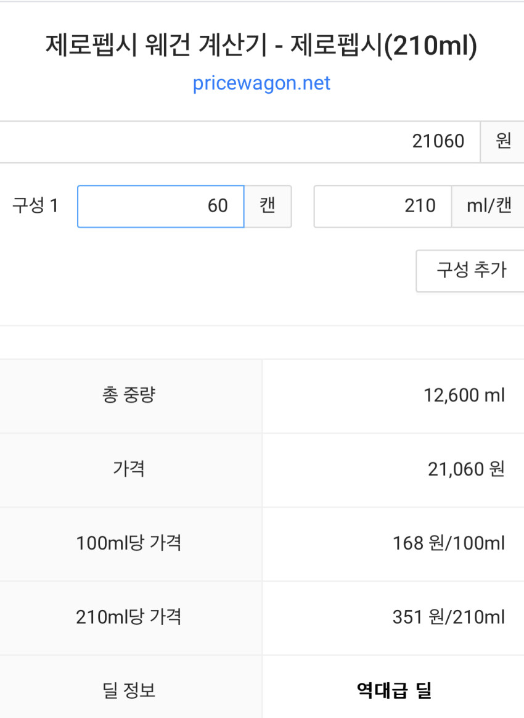Click the page title heading 제로펩시 웨건 계산기
The height and width of the screenshot is (718, 524).
click(261, 47)
